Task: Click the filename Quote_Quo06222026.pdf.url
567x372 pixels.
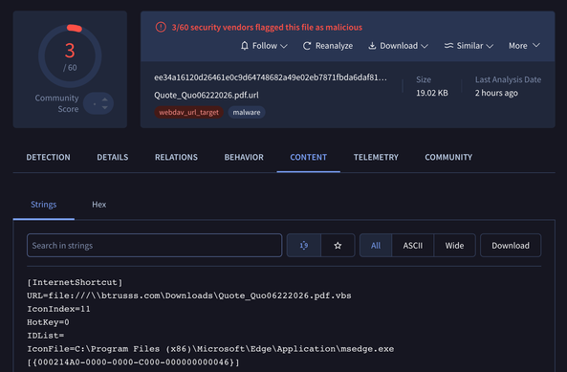Action: tap(207, 95)
